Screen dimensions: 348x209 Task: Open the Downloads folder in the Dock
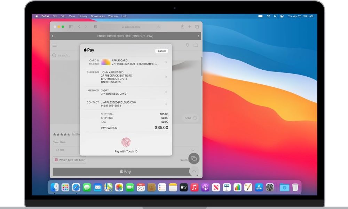click(284, 187)
